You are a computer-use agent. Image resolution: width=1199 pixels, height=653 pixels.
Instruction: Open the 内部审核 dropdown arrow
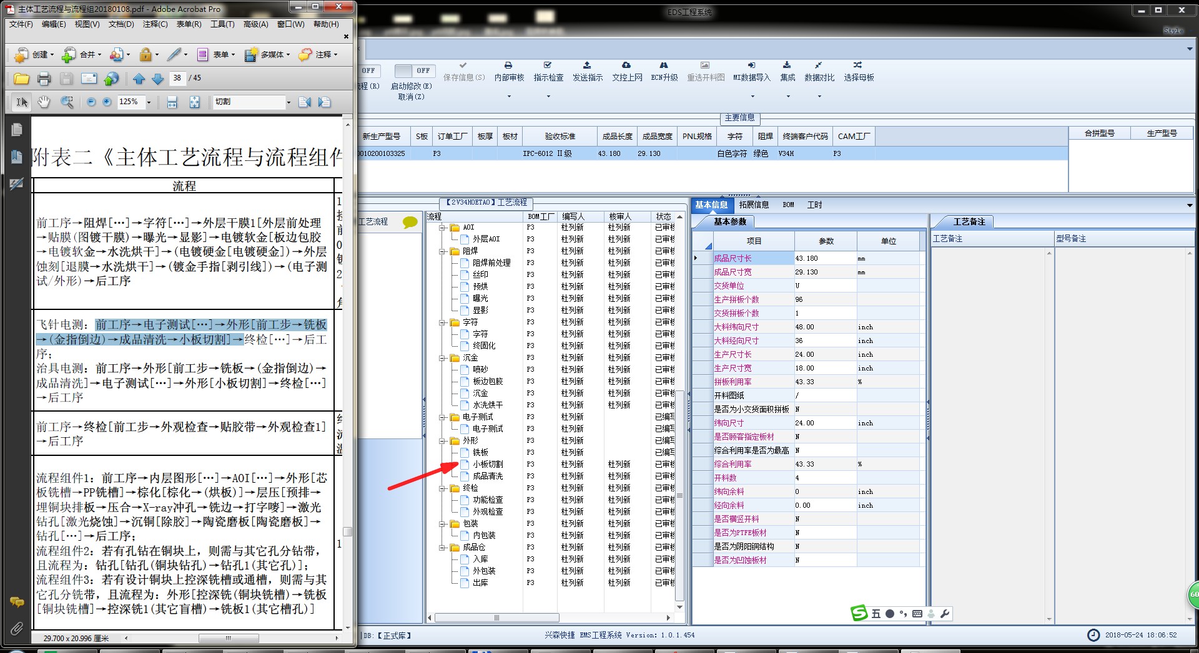509,96
